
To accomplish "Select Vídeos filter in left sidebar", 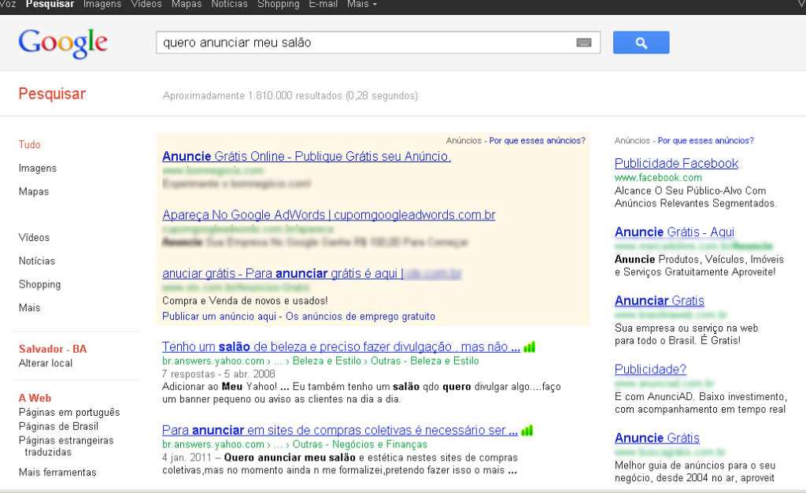I will 35,238.
